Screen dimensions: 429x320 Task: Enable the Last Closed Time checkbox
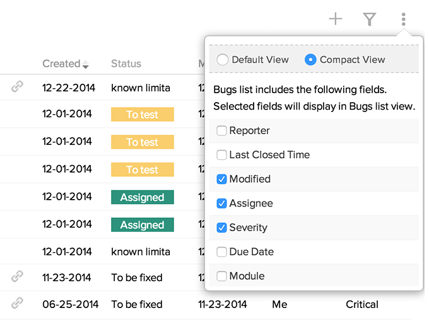click(x=221, y=155)
